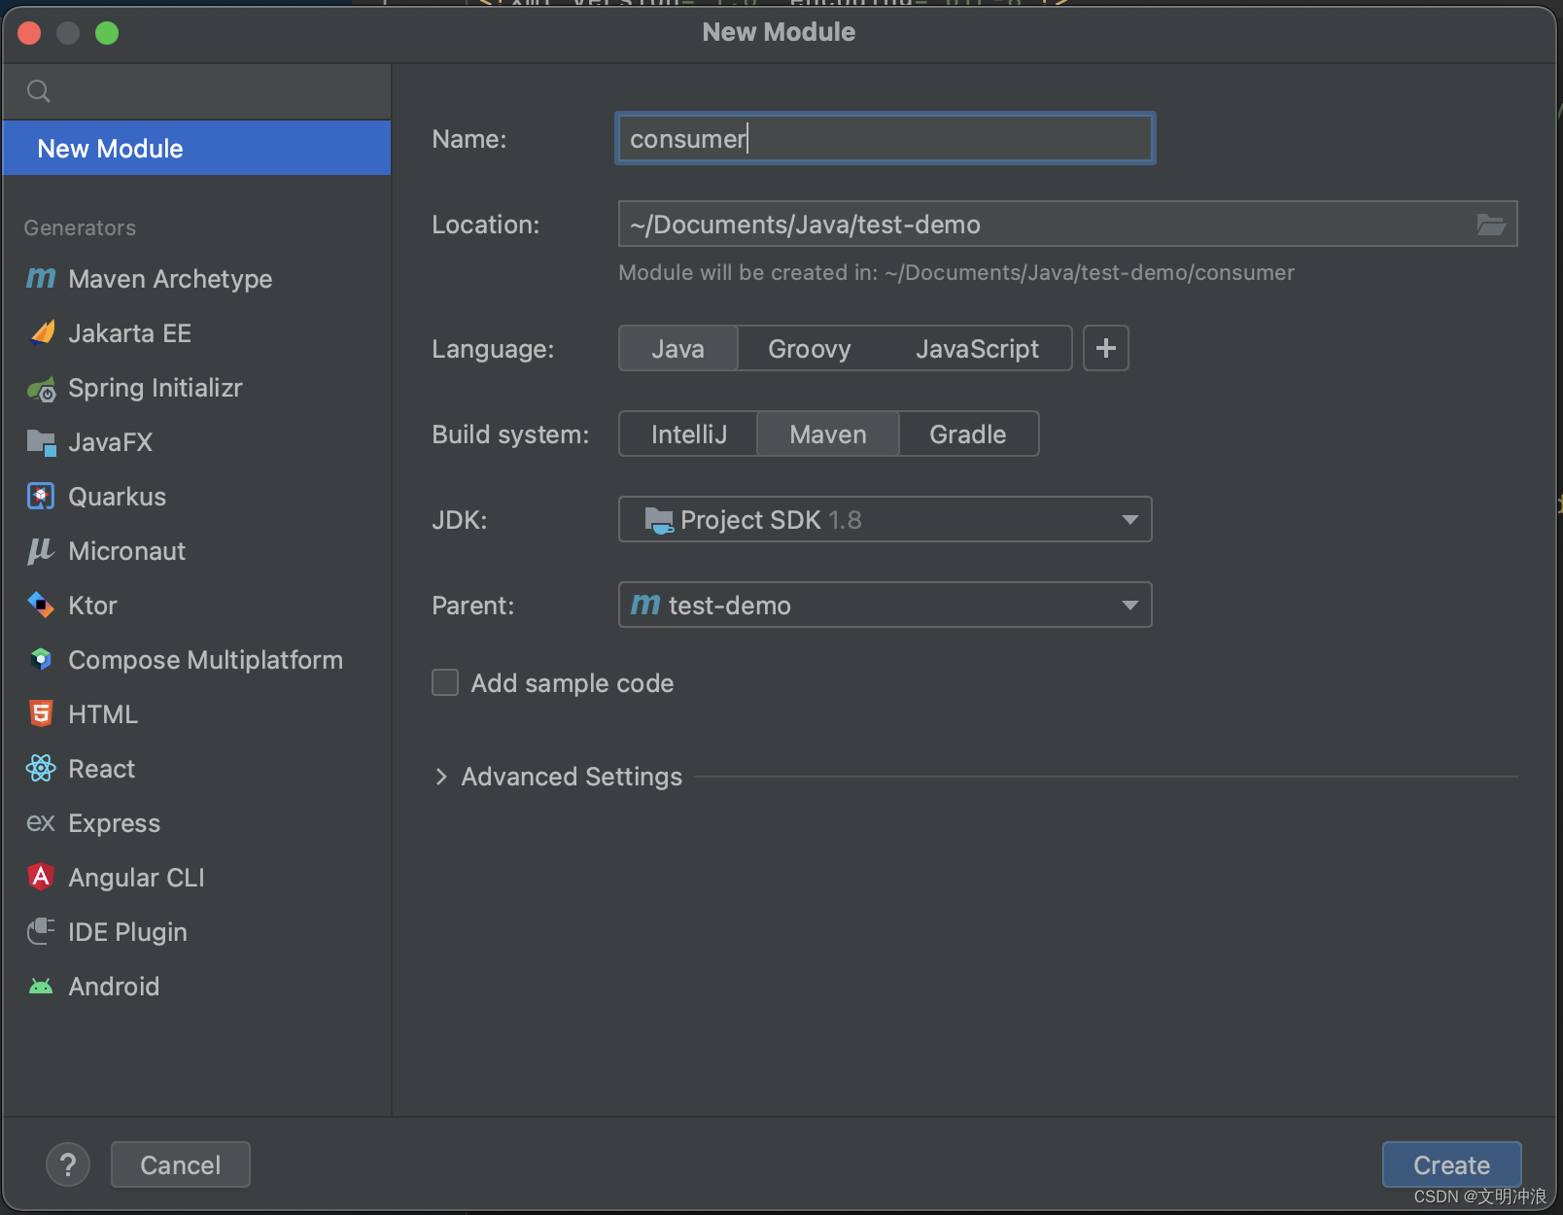Click the folder icon beside Location
This screenshot has width=1563, height=1215.
(x=1490, y=224)
